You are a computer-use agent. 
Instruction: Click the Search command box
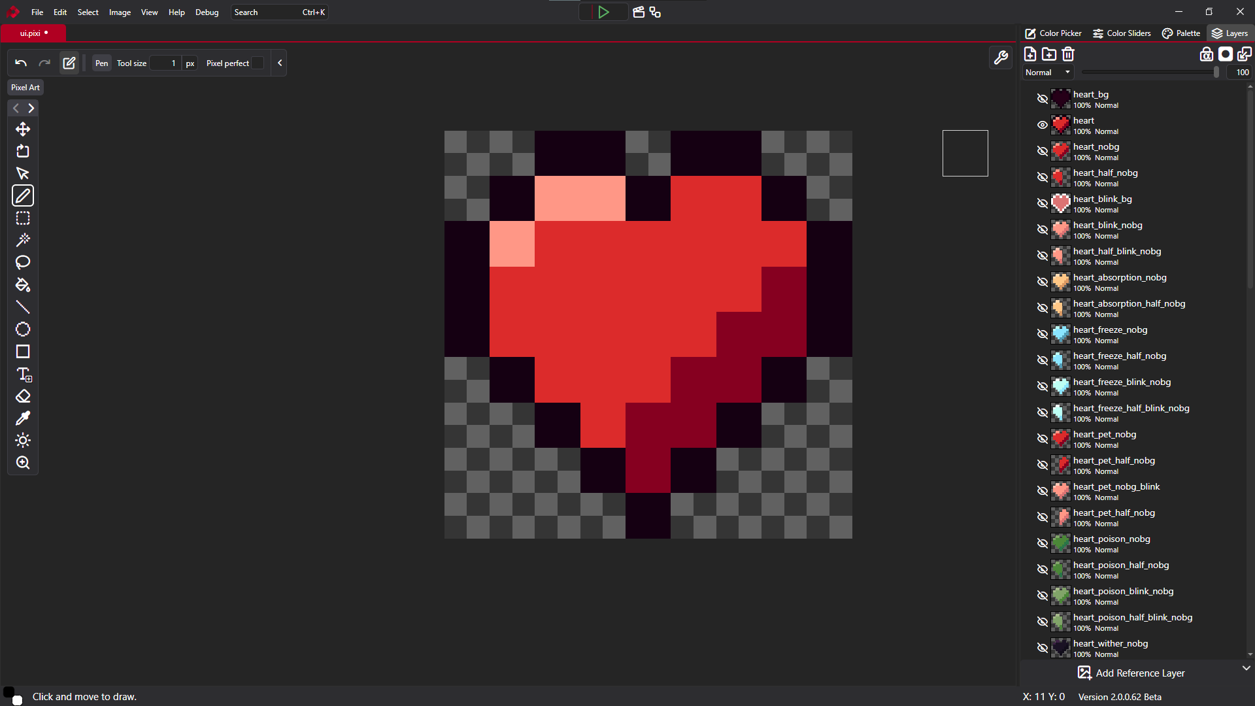(x=280, y=12)
